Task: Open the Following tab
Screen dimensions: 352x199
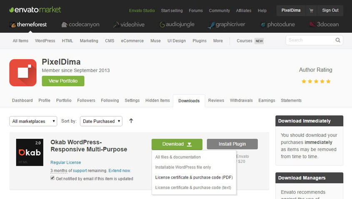Action: click(x=110, y=100)
